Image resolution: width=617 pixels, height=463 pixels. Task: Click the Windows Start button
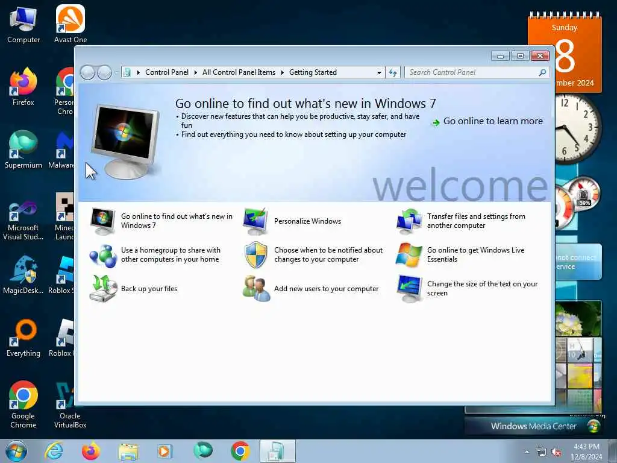point(16,451)
